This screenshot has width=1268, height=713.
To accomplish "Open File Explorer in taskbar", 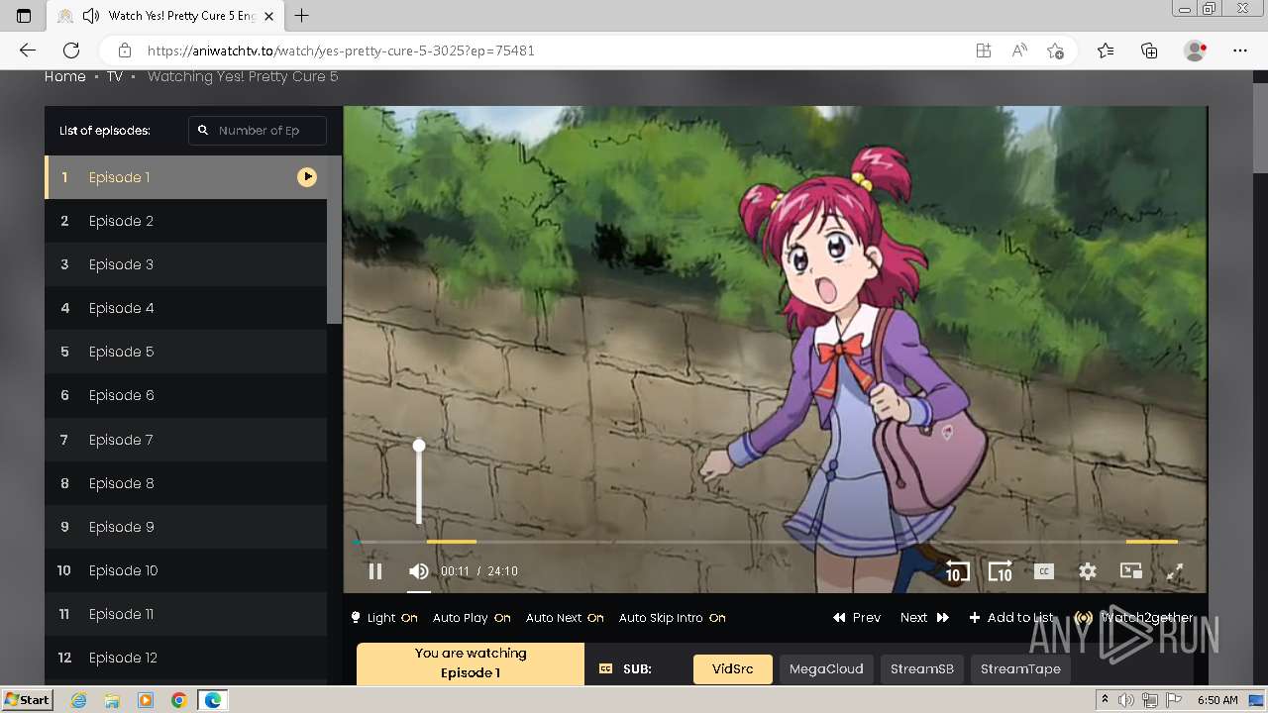I will point(112,700).
